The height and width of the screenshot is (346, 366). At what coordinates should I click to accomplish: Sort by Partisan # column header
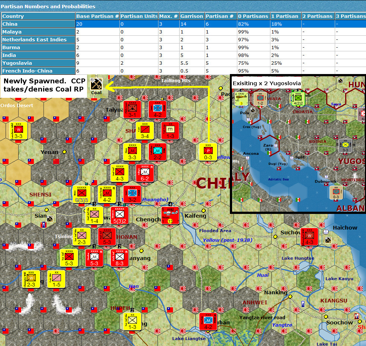click(221, 16)
